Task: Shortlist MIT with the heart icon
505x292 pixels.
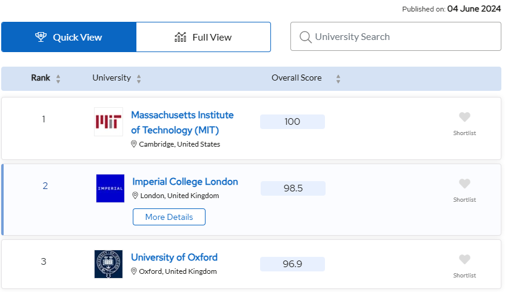Action: point(464,117)
